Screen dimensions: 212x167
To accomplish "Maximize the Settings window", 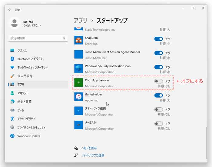I will coord(193,8).
